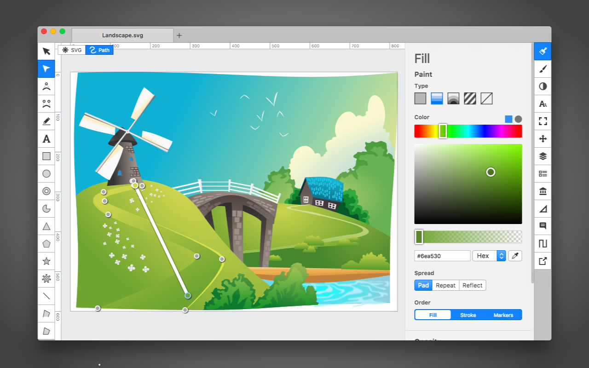
Task: Open the Fill panel paint-bucket icon
Action: tap(543, 51)
